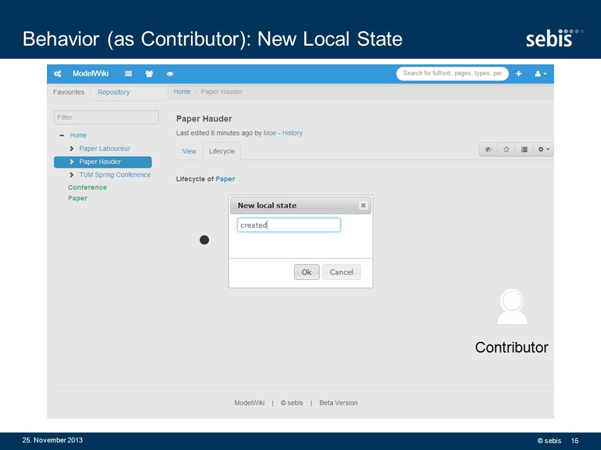
Task: Click the ModelWiki gears logo icon
Action: (58, 74)
